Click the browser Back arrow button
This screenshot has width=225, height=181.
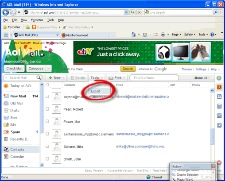pyautogui.click(x=6, y=12)
